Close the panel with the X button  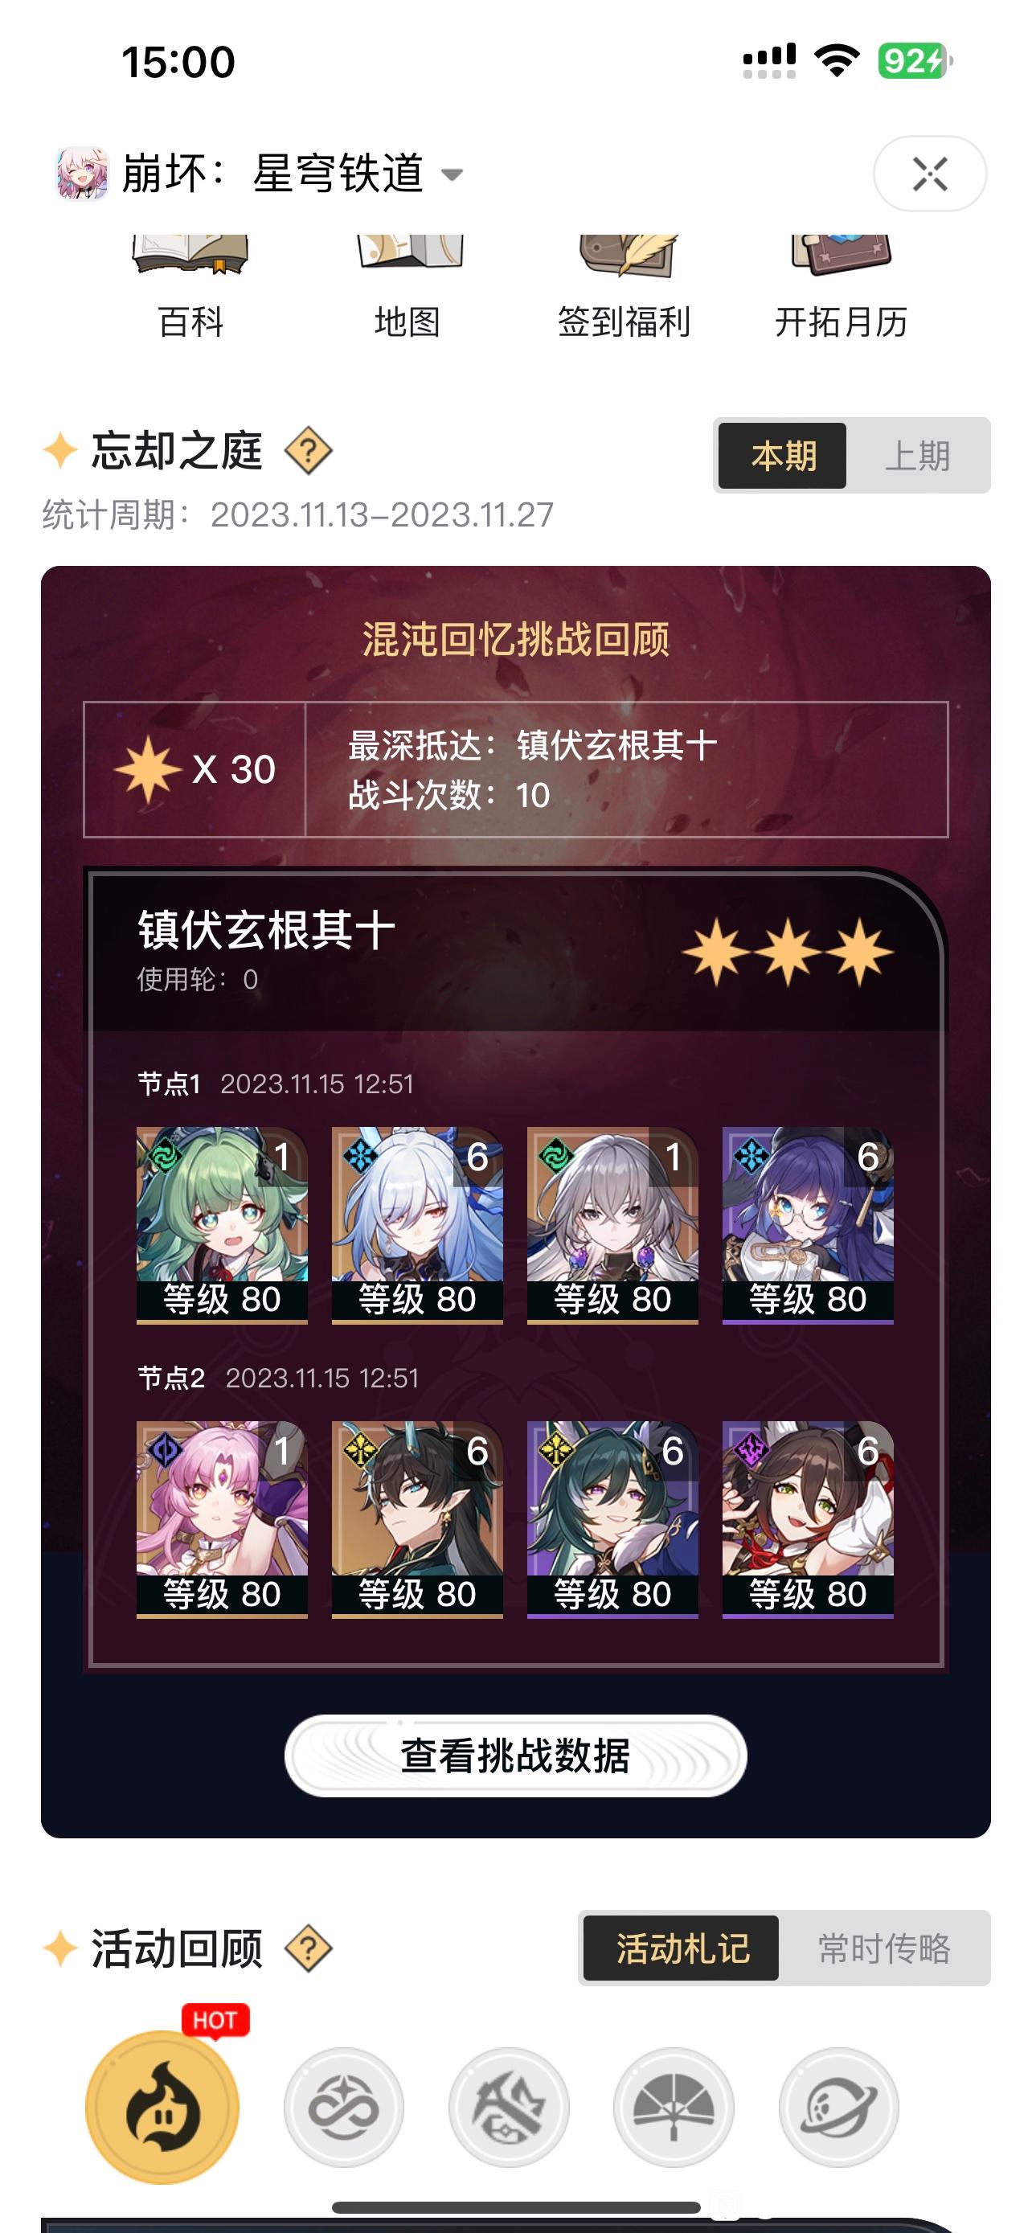tap(930, 174)
